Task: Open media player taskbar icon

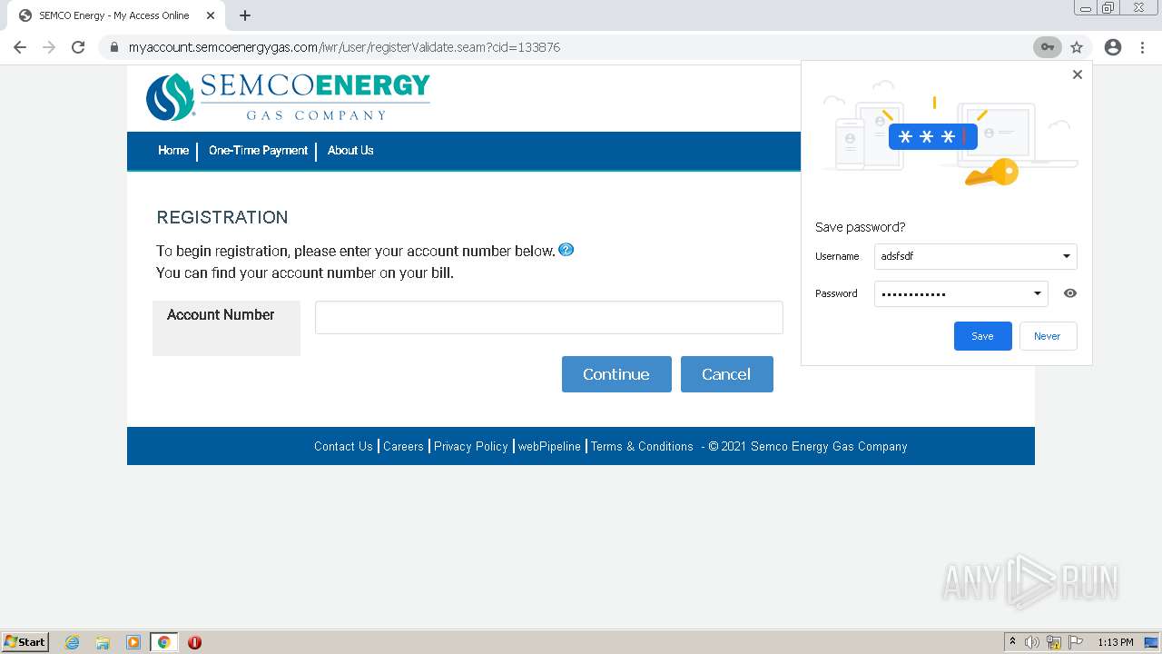Action: coord(133,642)
